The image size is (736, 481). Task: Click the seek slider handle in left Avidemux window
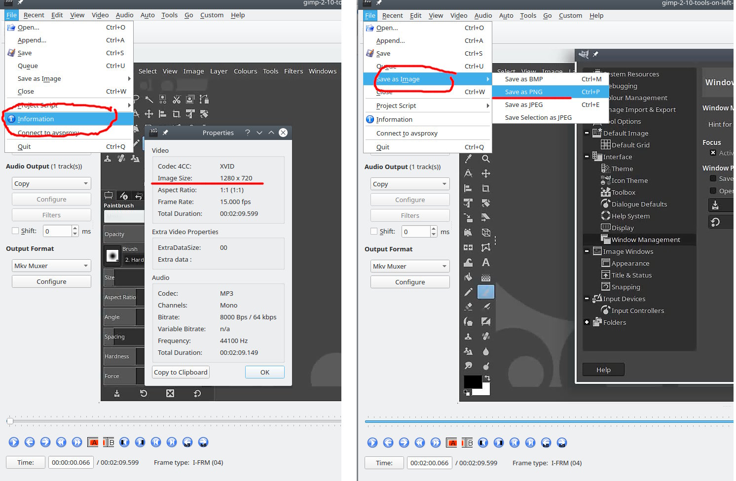10,421
